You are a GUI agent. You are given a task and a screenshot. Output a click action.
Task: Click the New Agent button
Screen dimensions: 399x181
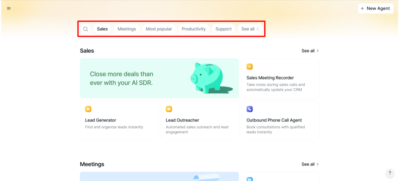click(x=375, y=8)
